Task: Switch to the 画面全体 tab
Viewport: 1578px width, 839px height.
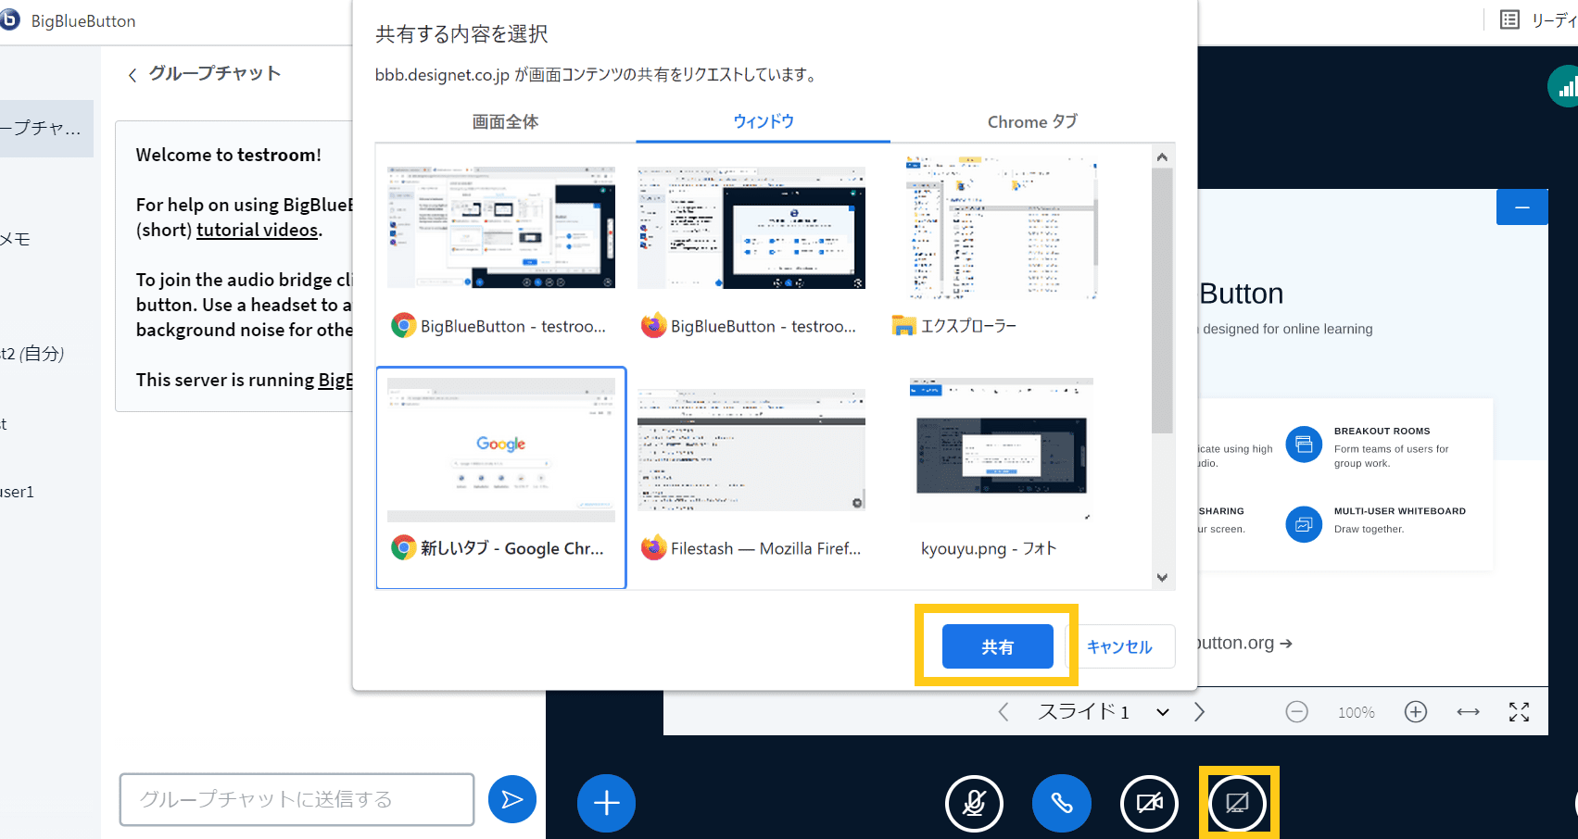Action: pos(505,121)
